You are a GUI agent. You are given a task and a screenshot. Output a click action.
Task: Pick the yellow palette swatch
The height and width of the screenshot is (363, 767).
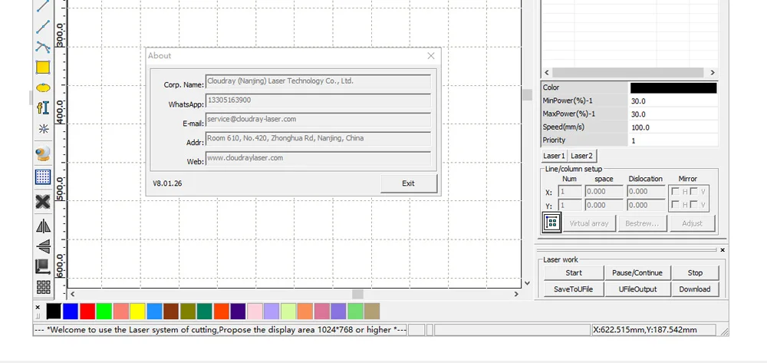pyautogui.click(x=137, y=312)
